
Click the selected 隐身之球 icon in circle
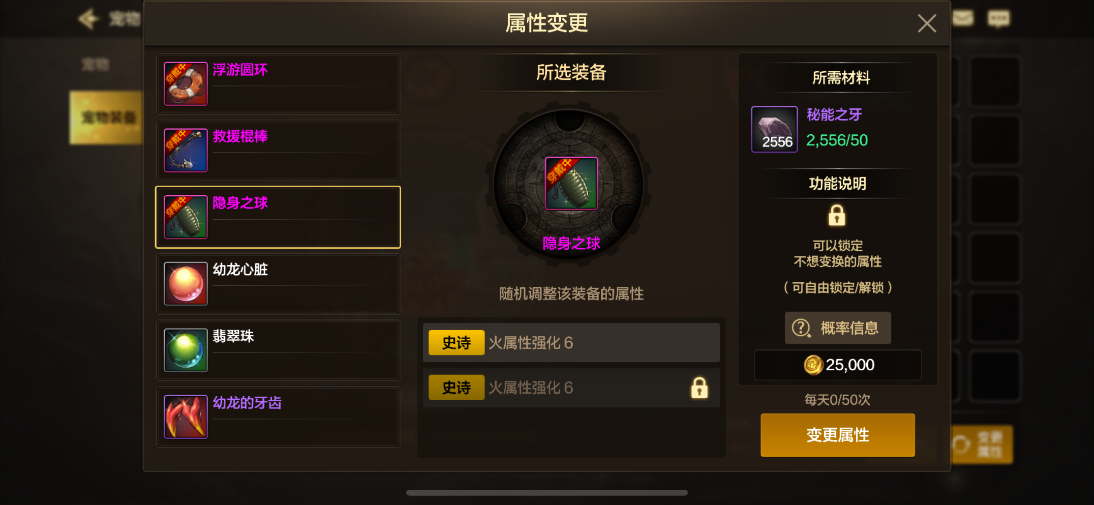[x=571, y=183]
